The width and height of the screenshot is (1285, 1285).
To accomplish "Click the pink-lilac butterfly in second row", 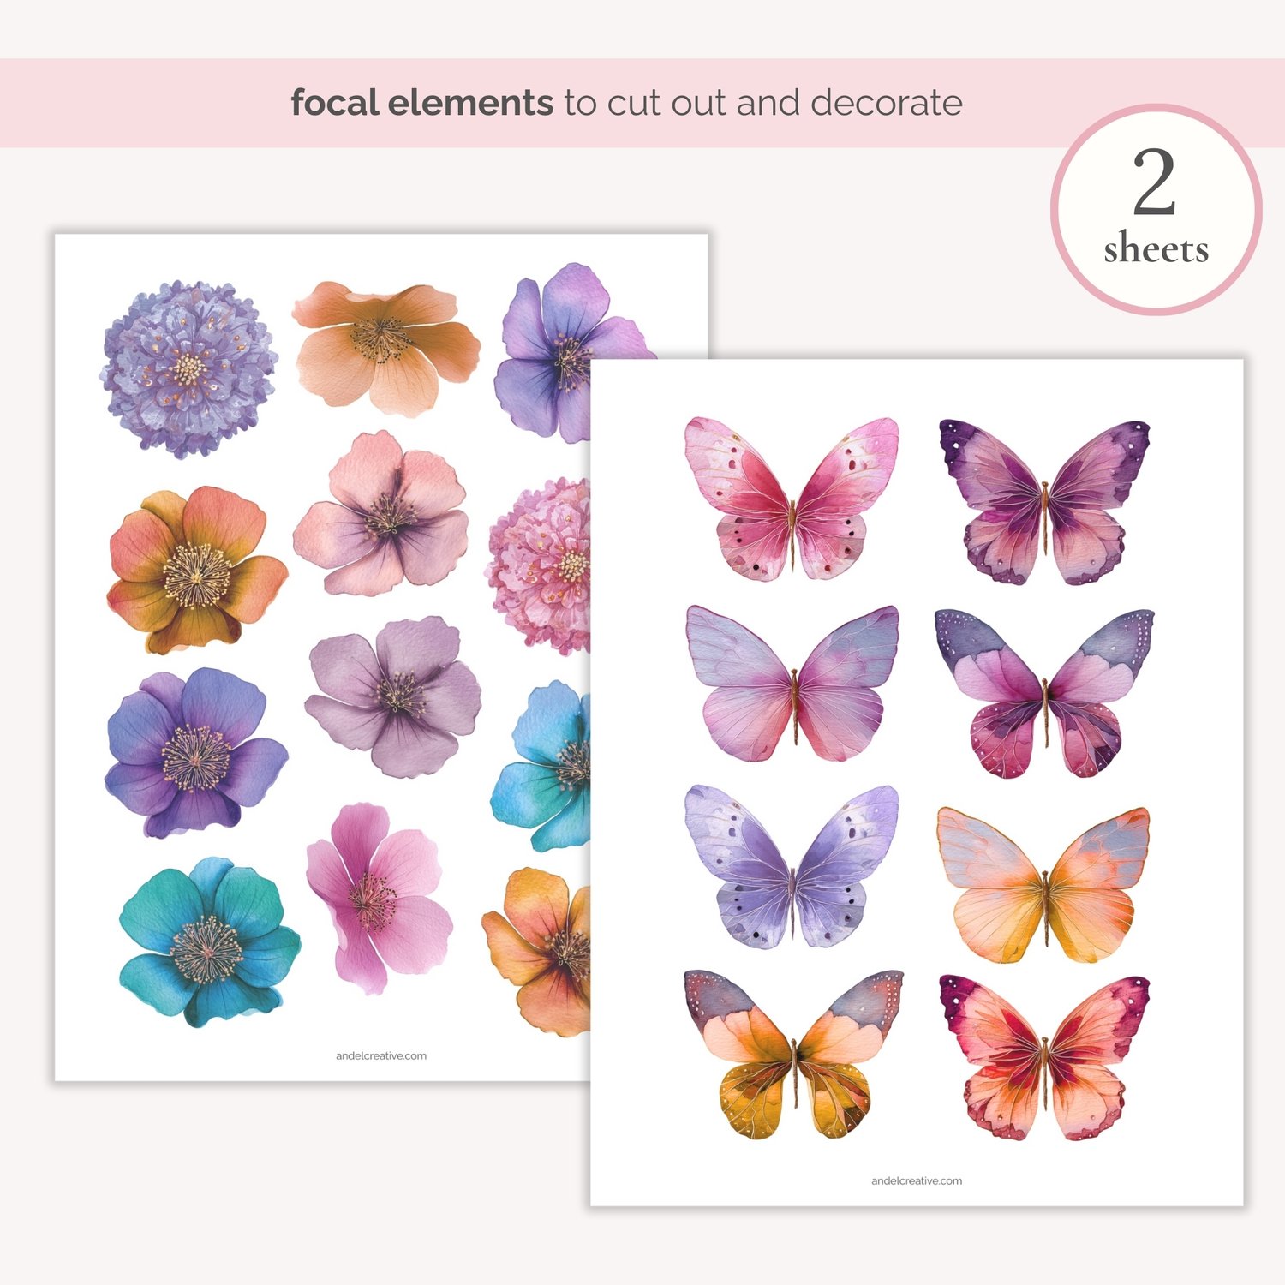I will [792, 684].
